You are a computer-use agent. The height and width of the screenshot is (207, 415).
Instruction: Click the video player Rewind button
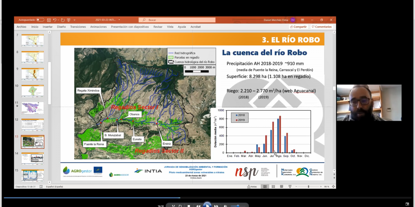(x=198, y=206)
